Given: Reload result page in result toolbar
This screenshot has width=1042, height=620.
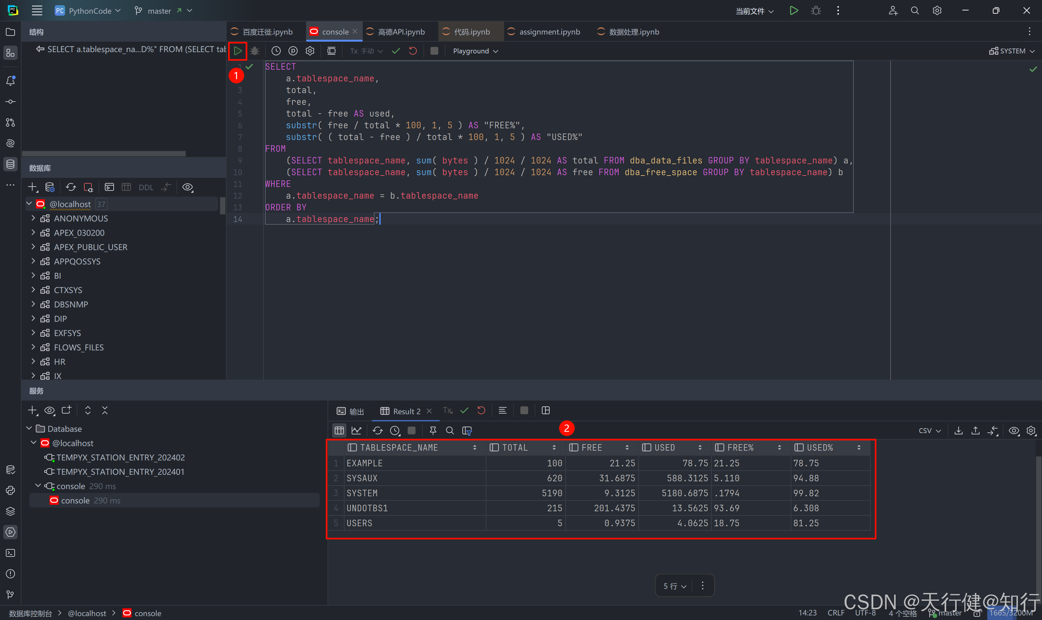Looking at the screenshot, I should pos(378,430).
